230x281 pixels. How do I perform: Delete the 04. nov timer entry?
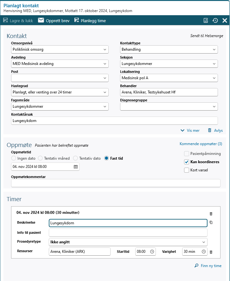point(211,214)
